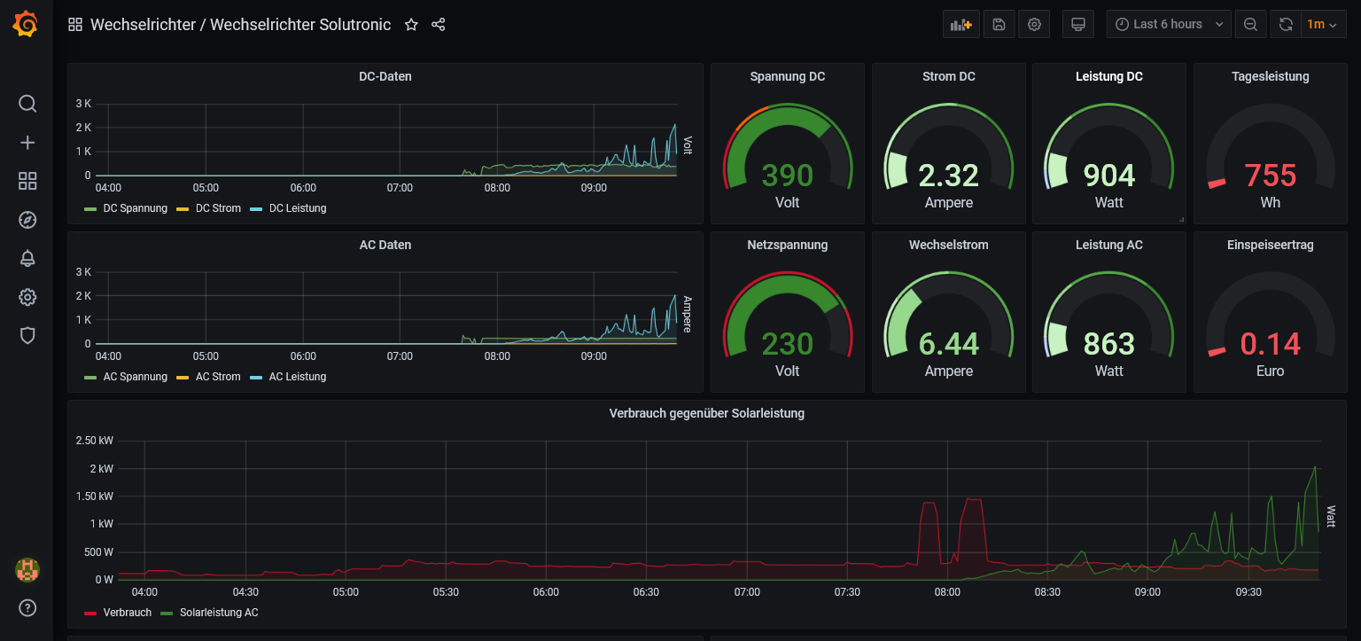Click the user profile avatar in sidebar

tap(27, 569)
